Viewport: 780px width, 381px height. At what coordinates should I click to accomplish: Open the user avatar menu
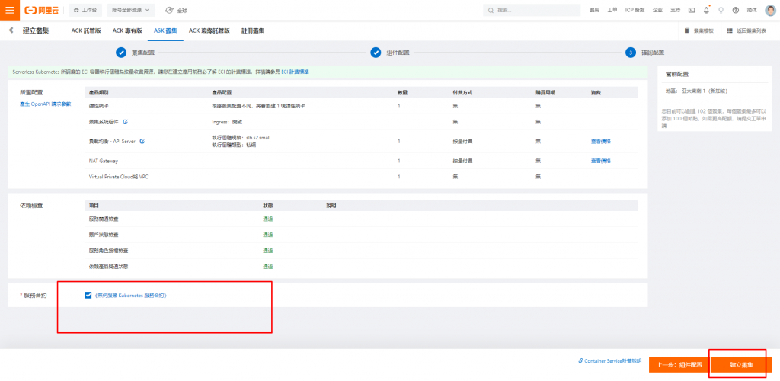pos(770,10)
